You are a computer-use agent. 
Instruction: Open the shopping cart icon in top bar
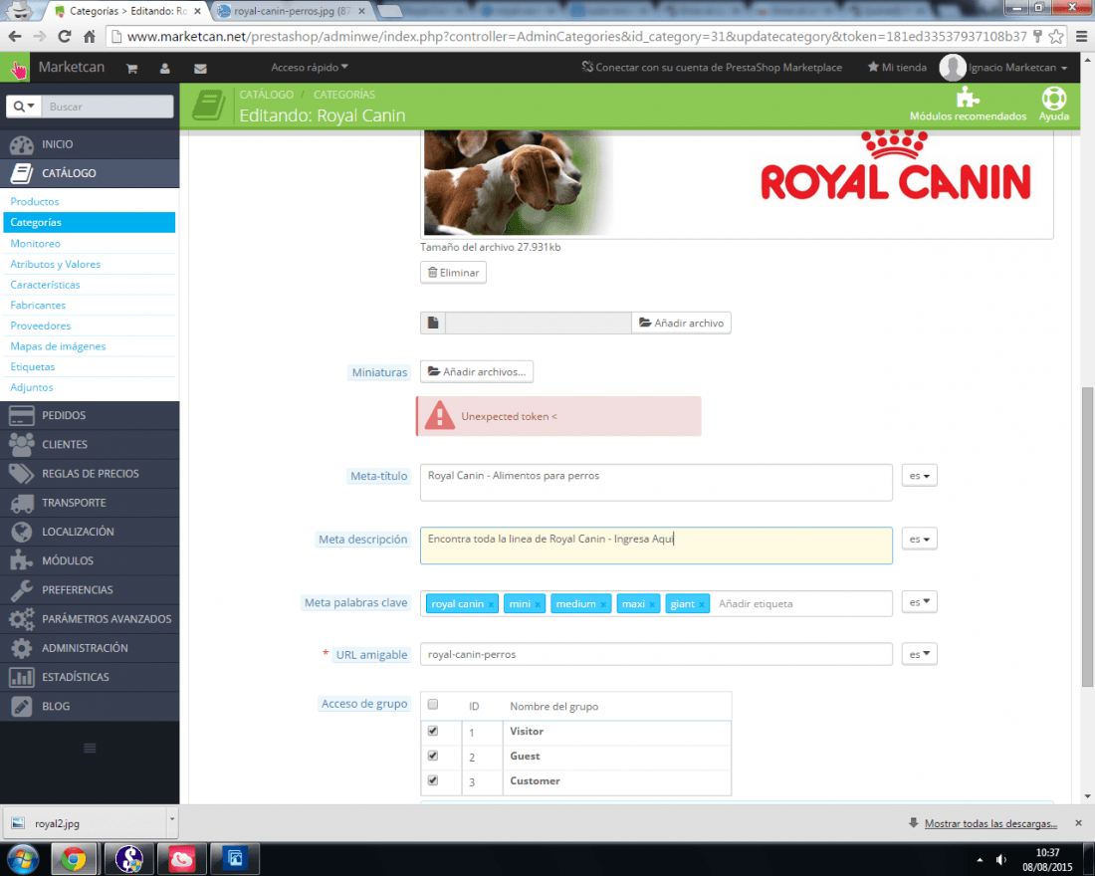132,69
